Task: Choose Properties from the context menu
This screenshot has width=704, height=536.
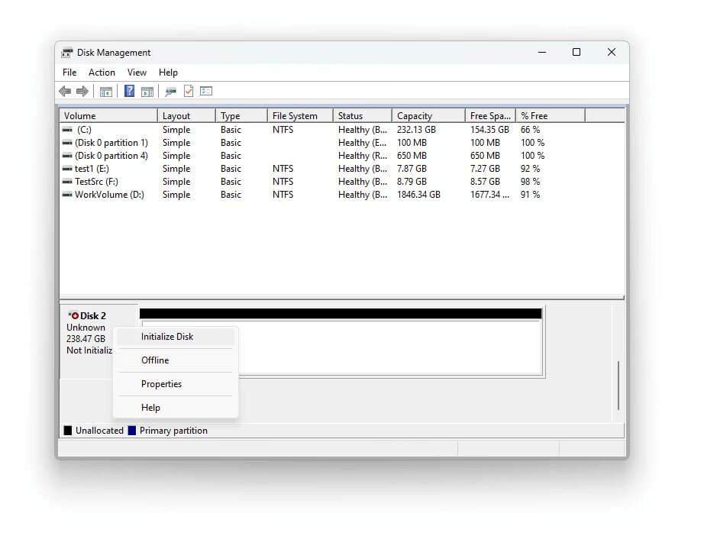Action: [x=176, y=384]
